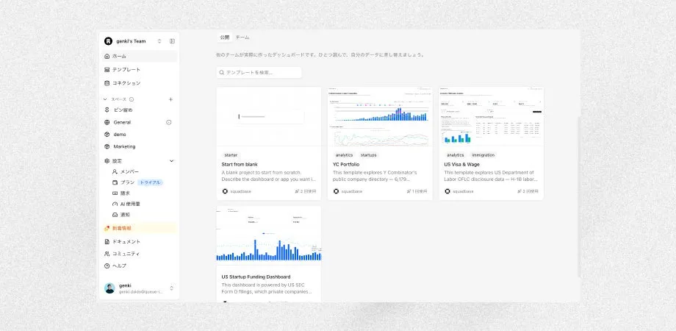Open the プラン plan menu item
This screenshot has width=676, height=331.
(x=128, y=182)
